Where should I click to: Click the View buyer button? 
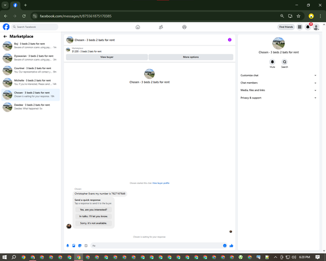(107, 57)
